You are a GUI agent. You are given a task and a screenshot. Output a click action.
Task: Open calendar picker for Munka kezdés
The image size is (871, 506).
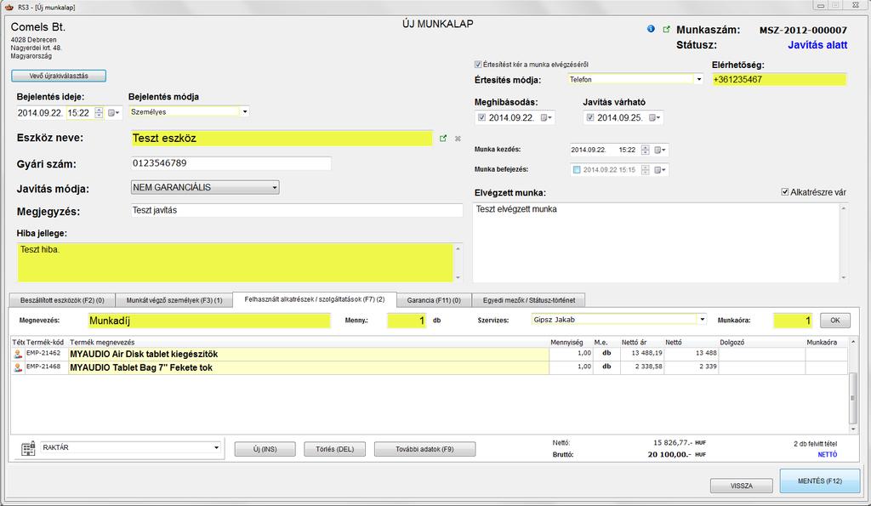click(660, 150)
